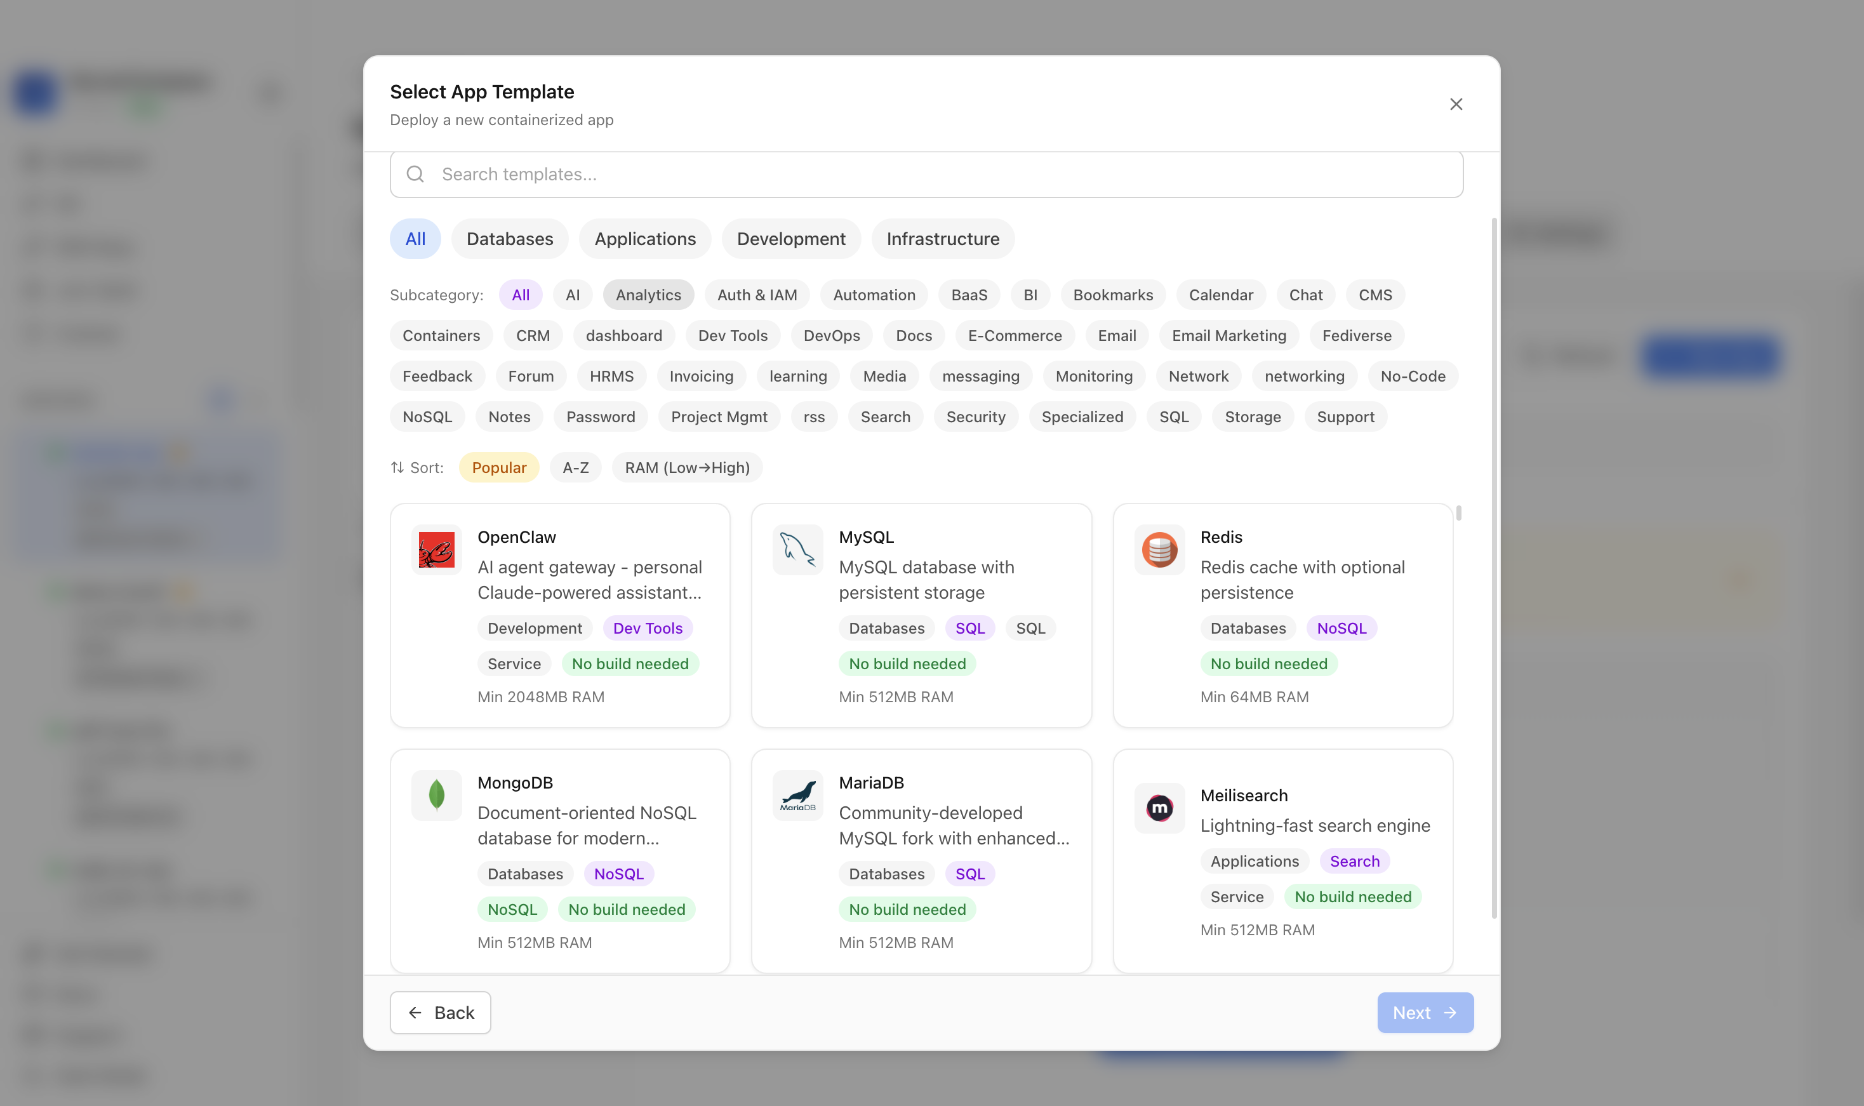Screen dimensions: 1864x1106
Task: Switch to Development category
Action: pos(790,239)
